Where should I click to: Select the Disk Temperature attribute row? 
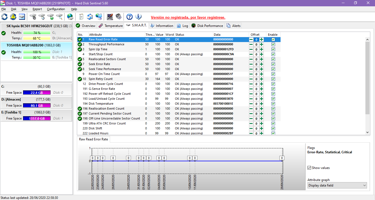click(x=179, y=104)
